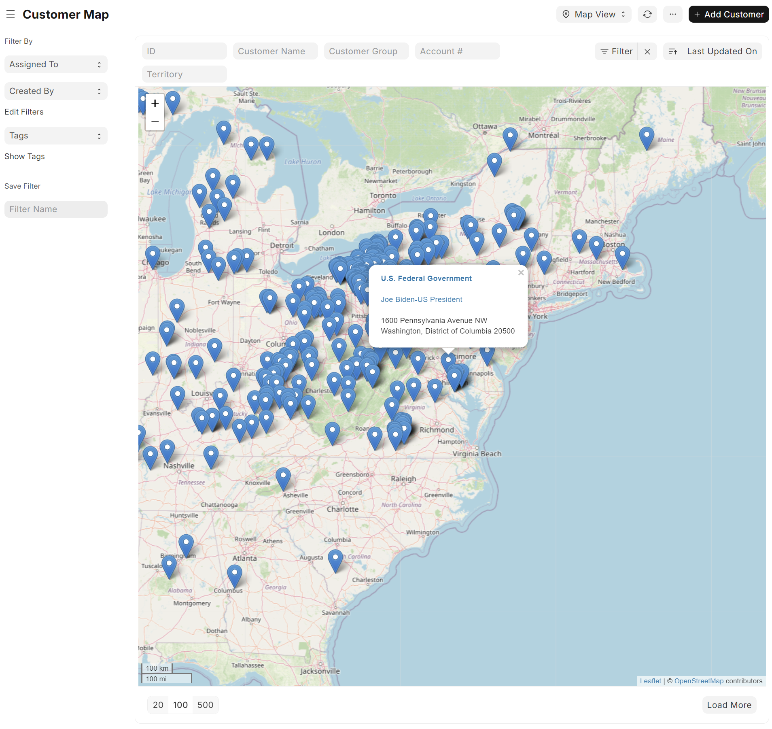
Task: Click the marker on Cape Cod
Action: 622,257
